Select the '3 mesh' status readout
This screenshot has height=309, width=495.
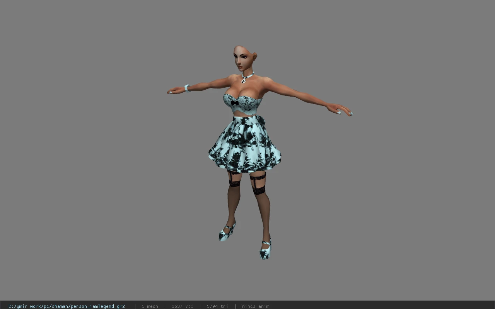tap(150, 306)
